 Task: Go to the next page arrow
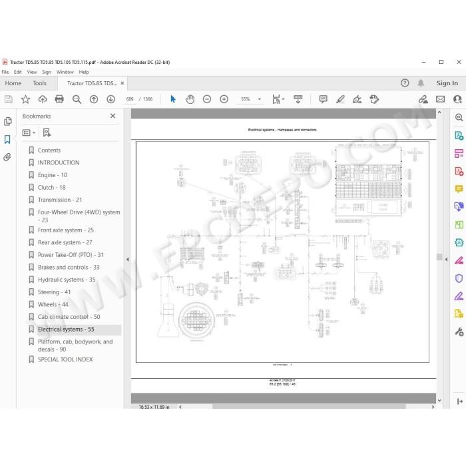111,99
